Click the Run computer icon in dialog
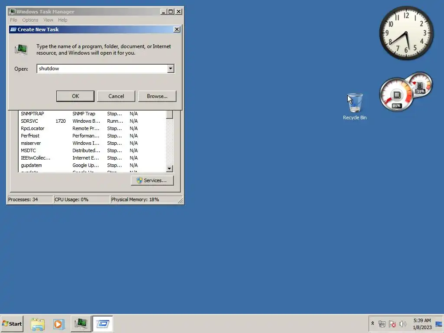Screen dimensions: 444x333 coord(21,49)
